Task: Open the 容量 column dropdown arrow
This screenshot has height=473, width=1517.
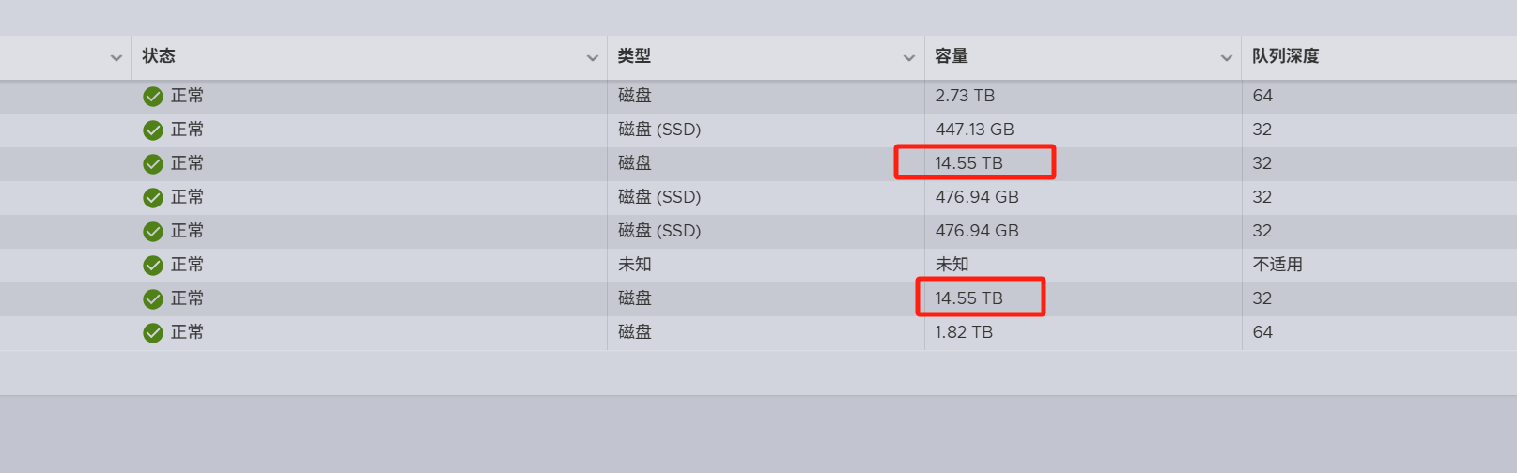Action: pos(1226,58)
